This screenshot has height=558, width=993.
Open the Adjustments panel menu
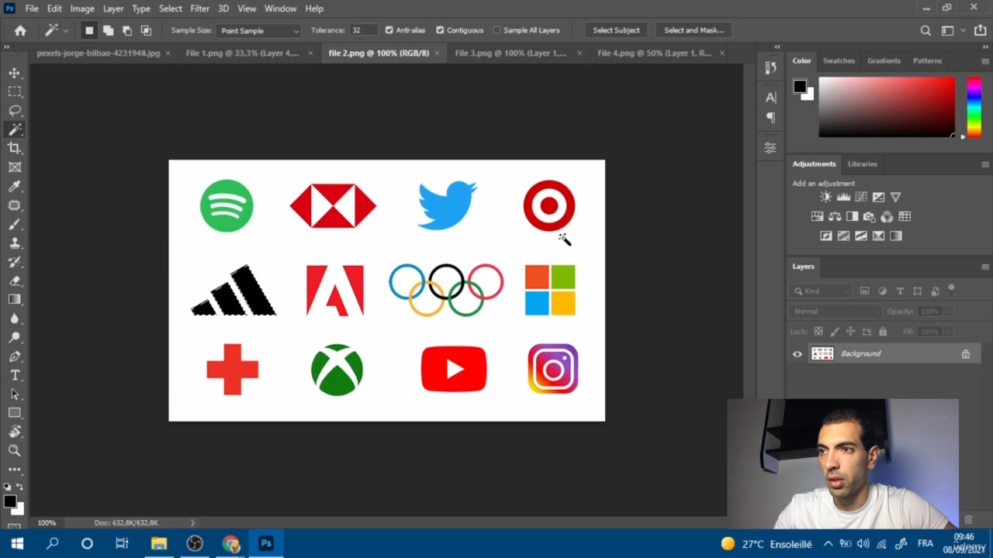[985, 164]
